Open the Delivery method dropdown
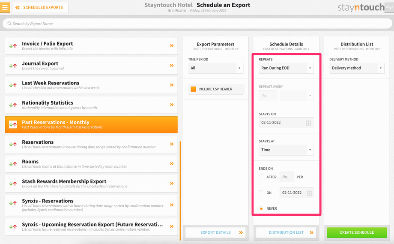This screenshot has width=394, height=244. pos(357,68)
